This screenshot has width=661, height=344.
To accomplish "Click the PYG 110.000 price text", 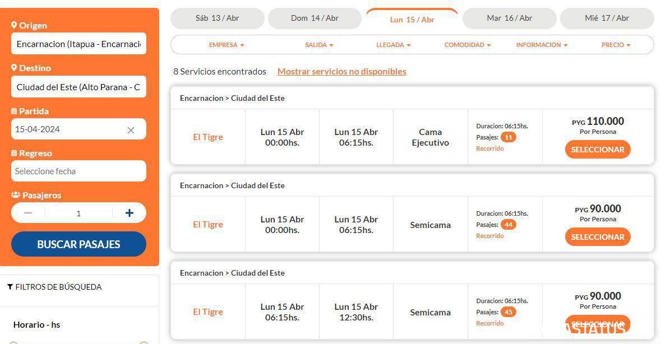I will pos(597,122).
